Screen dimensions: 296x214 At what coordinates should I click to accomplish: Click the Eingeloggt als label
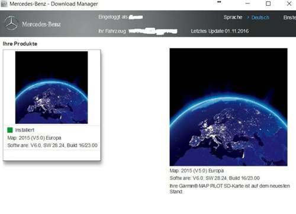[113, 17]
